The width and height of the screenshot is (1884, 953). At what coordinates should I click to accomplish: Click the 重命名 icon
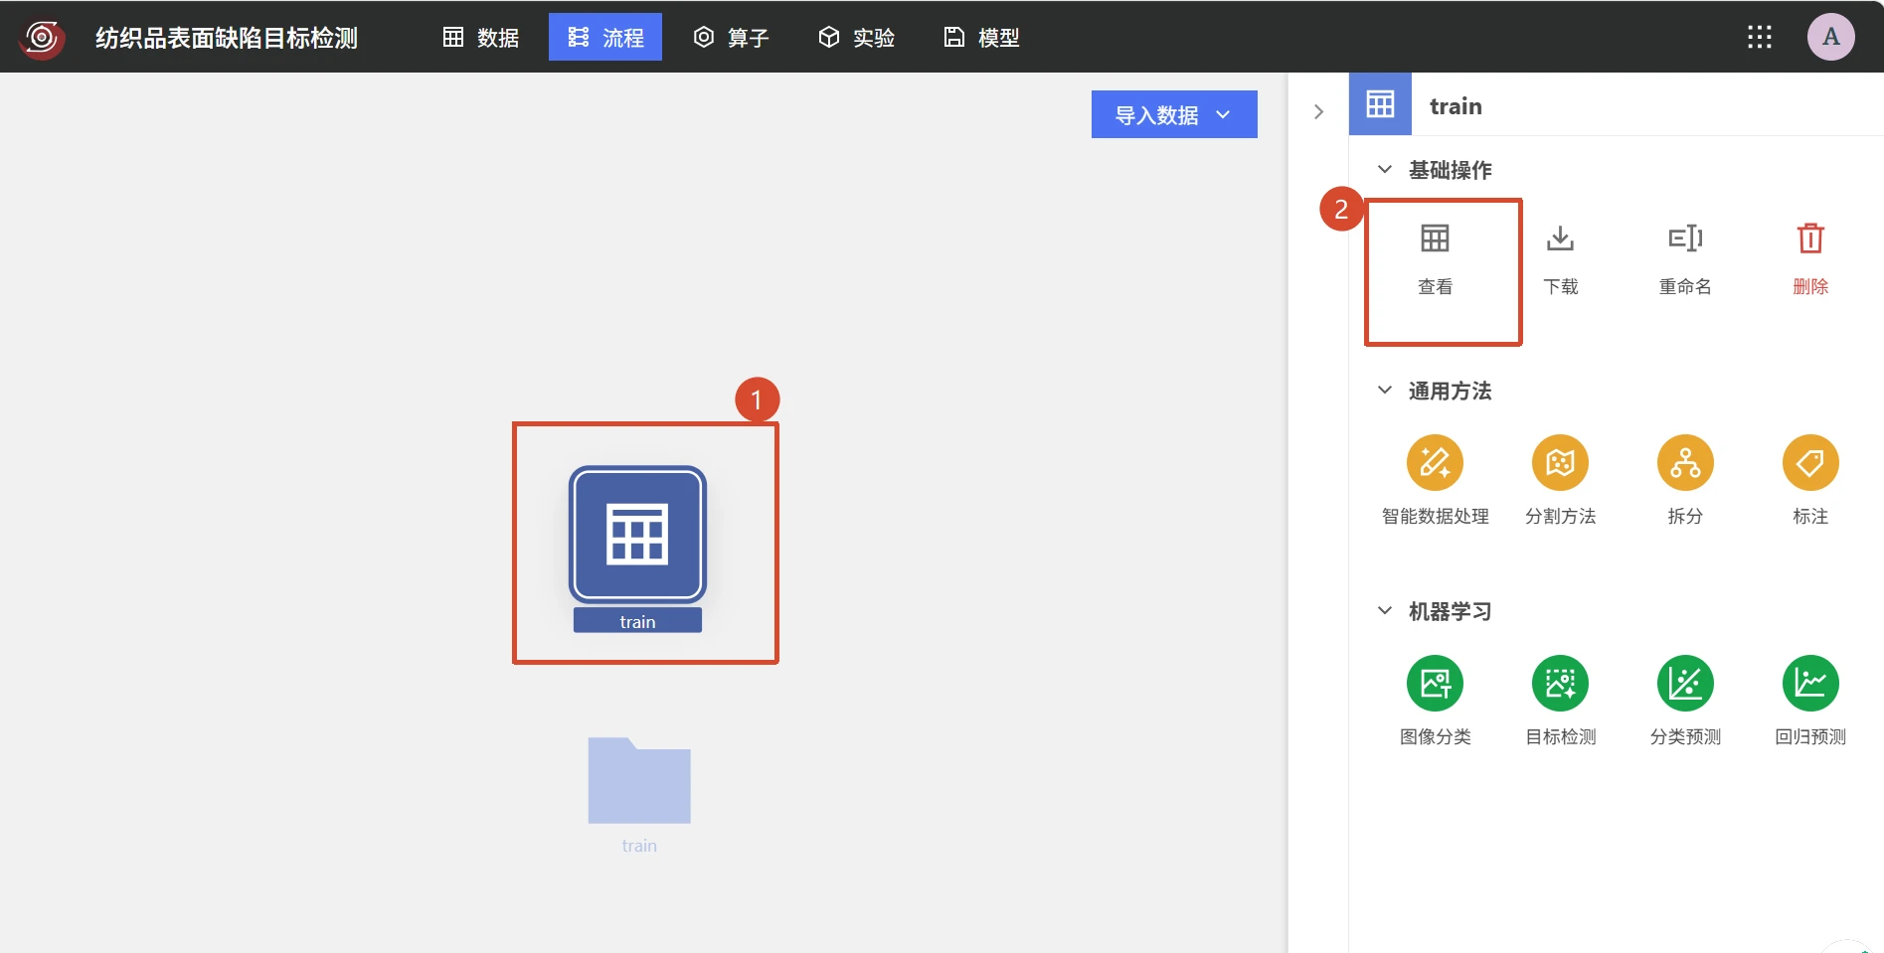[x=1685, y=238]
